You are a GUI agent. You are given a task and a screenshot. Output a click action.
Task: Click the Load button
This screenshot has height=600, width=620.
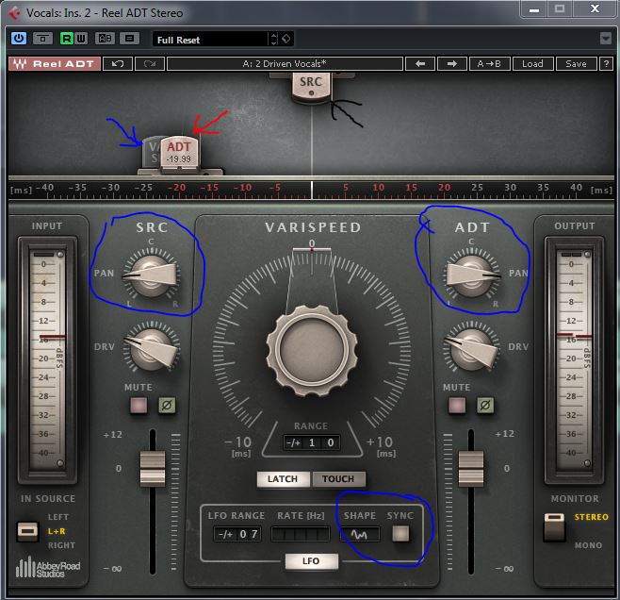point(532,64)
